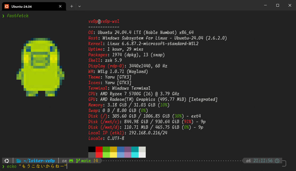Click the Local IP value '192.168.0.216/24'

pos(148,133)
